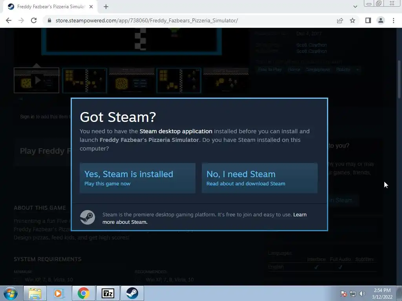Click the 'SYSTEM REQUIREMENTS' heading
This screenshot has width=402, height=301.
point(48,259)
